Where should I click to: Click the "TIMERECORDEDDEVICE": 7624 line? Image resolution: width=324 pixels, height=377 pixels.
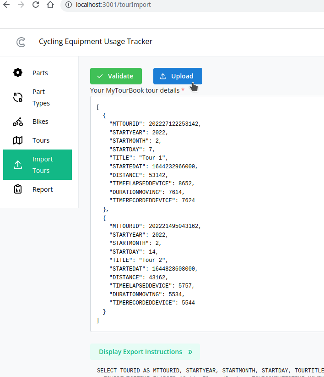(x=152, y=200)
